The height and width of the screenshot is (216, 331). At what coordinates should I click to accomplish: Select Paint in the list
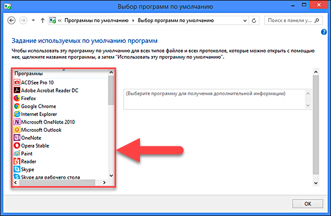click(27, 153)
